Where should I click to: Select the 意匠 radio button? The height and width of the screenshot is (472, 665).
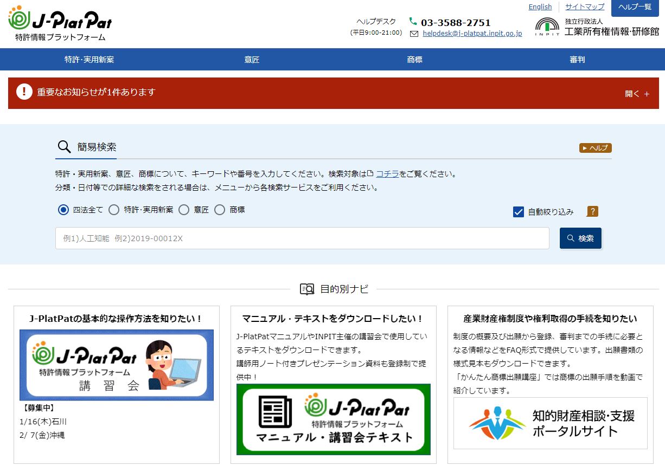(x=184, y=210)
